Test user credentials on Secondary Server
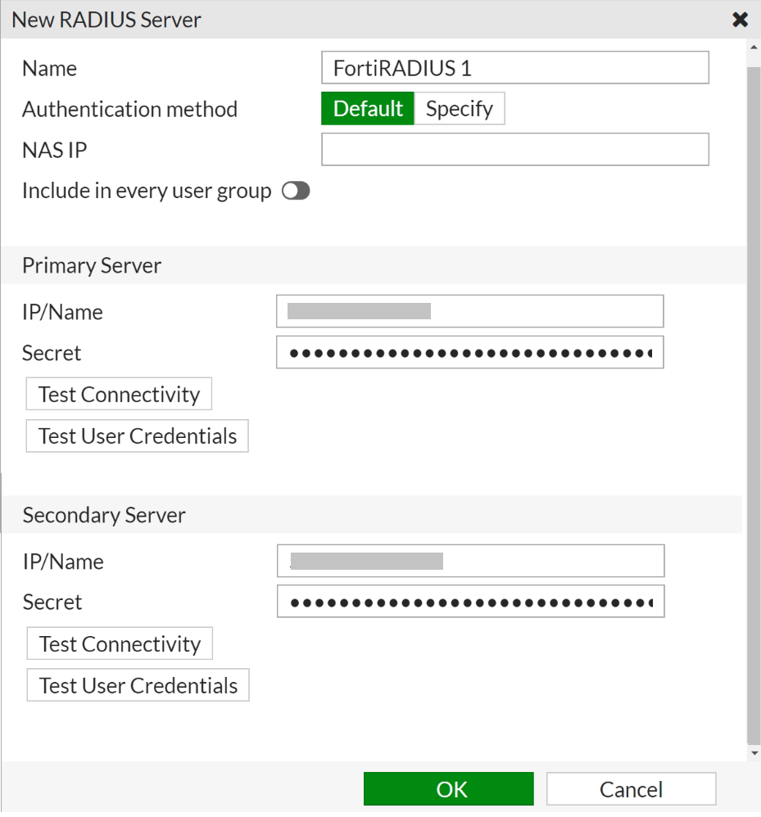The image size is (761, 817). 138,686
